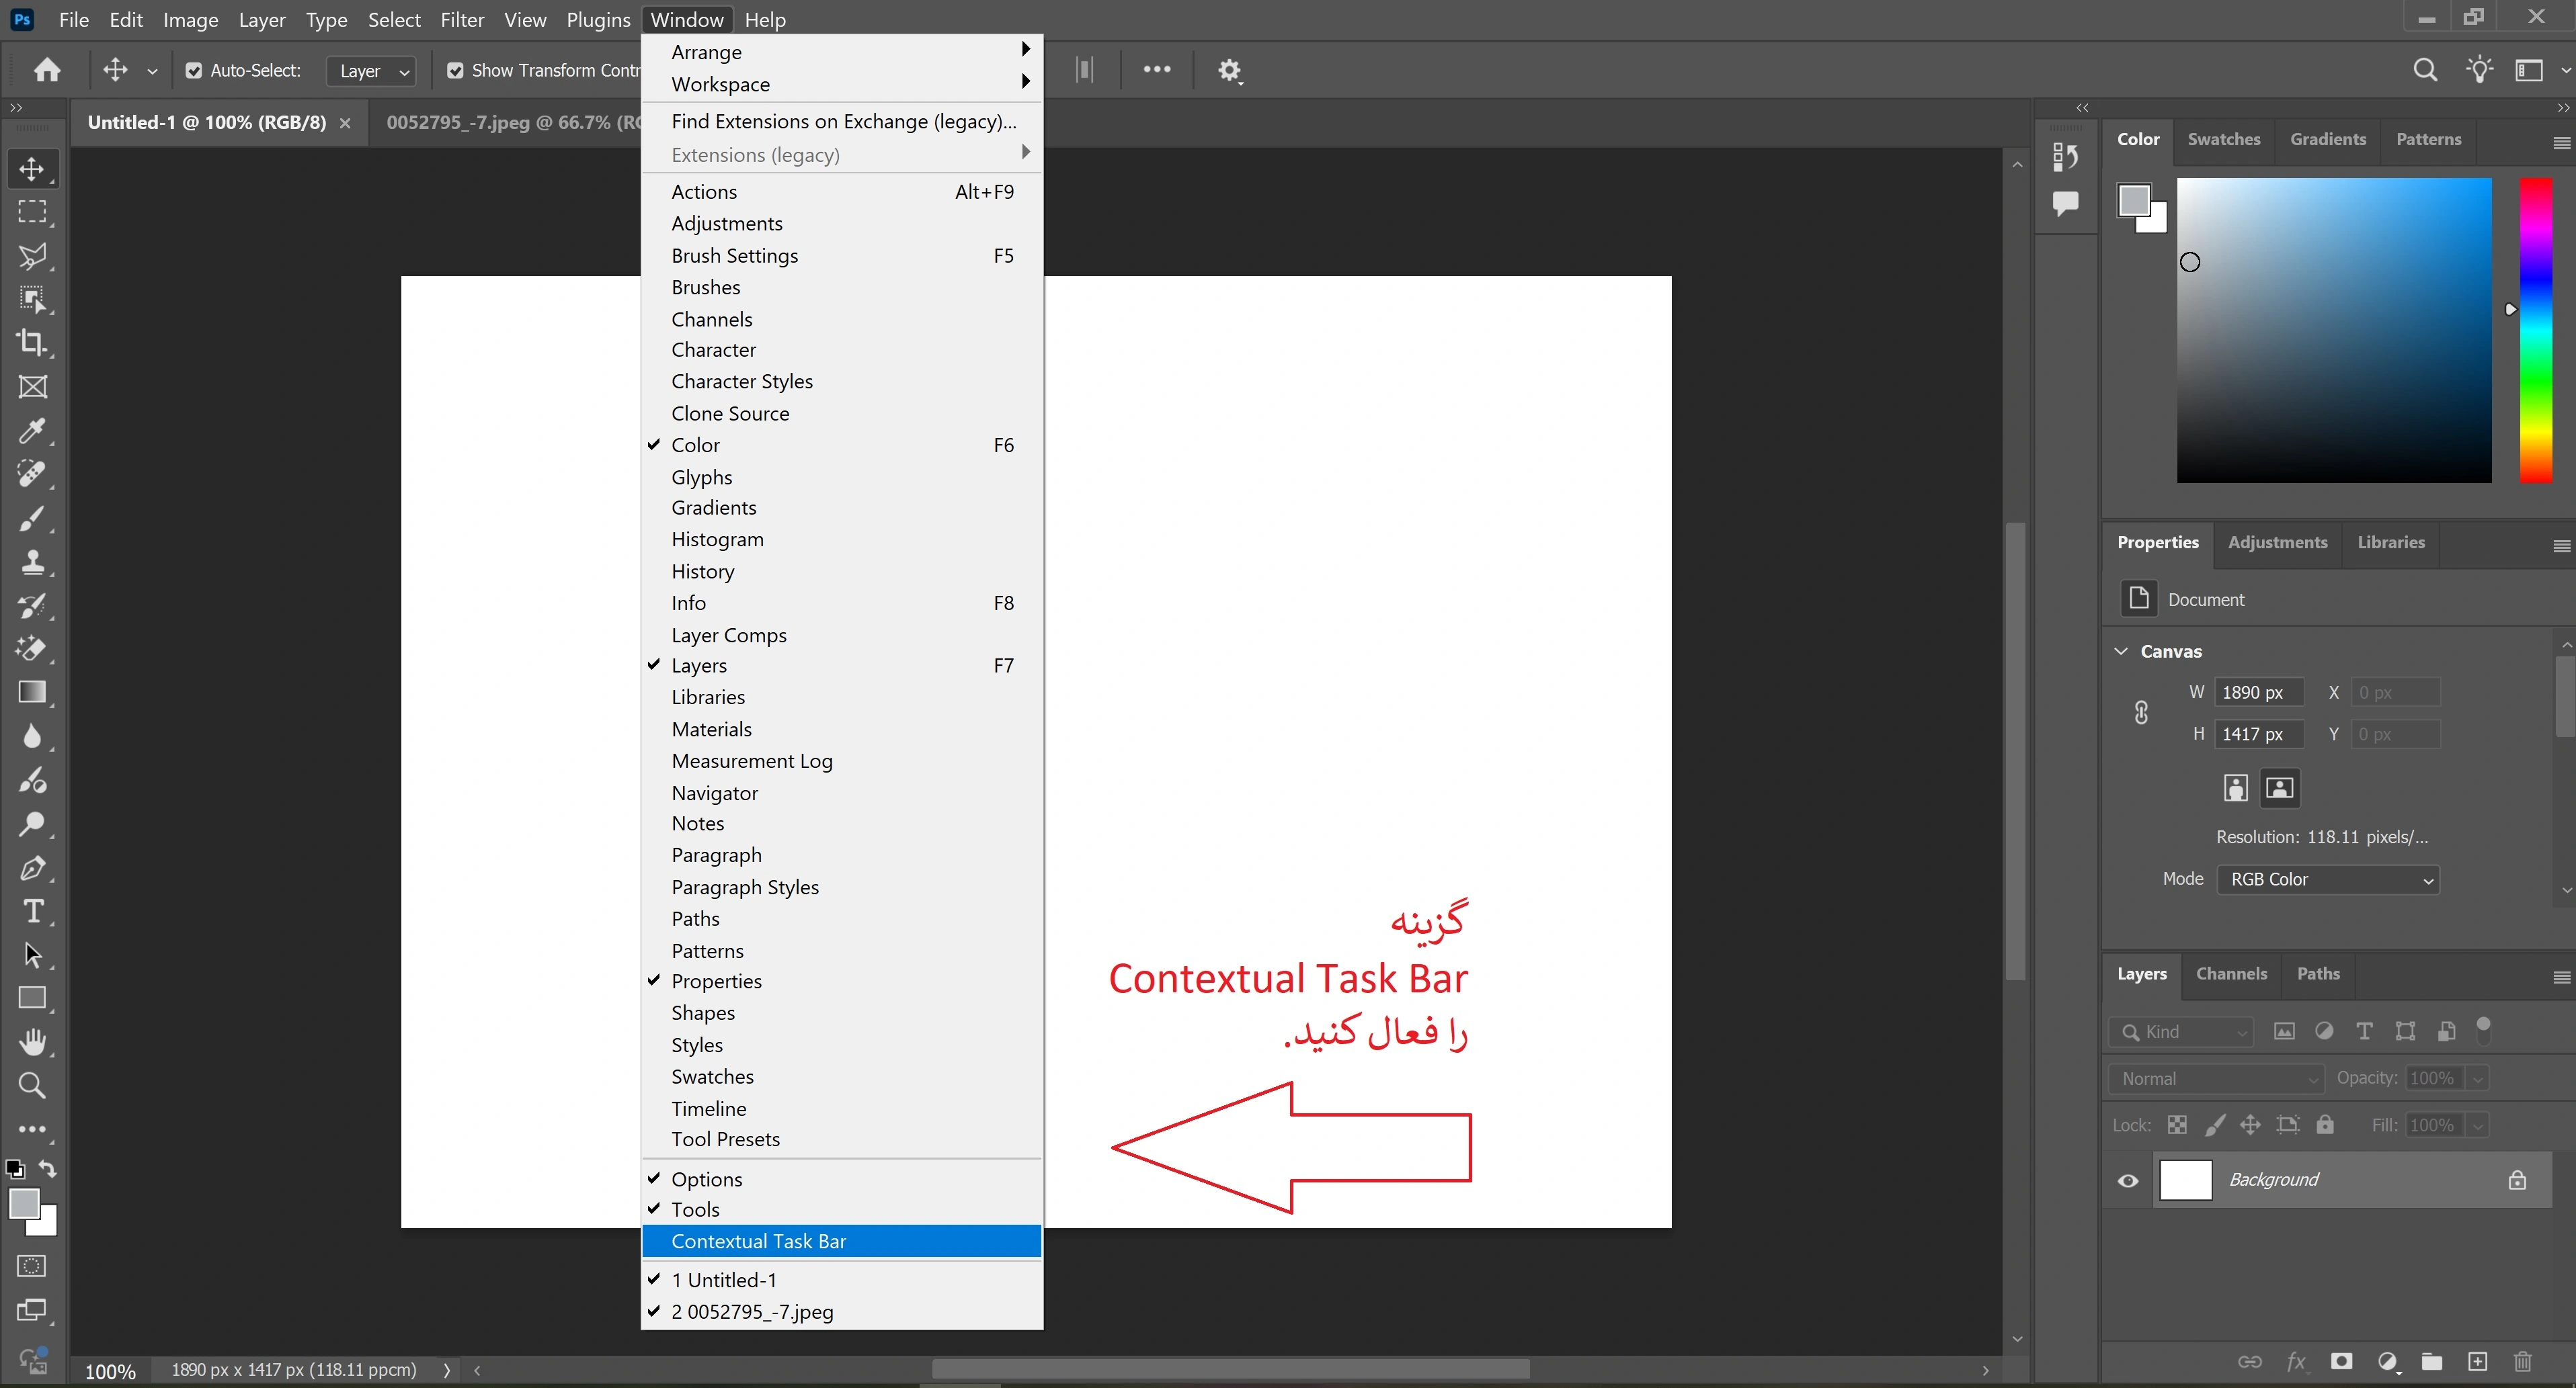Viewport: 2576px width, 1388px height.
Task: Select the Eyedropper tool
Action: coord(32,431)
